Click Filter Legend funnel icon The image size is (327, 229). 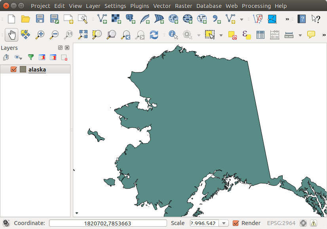pos(30,57)
